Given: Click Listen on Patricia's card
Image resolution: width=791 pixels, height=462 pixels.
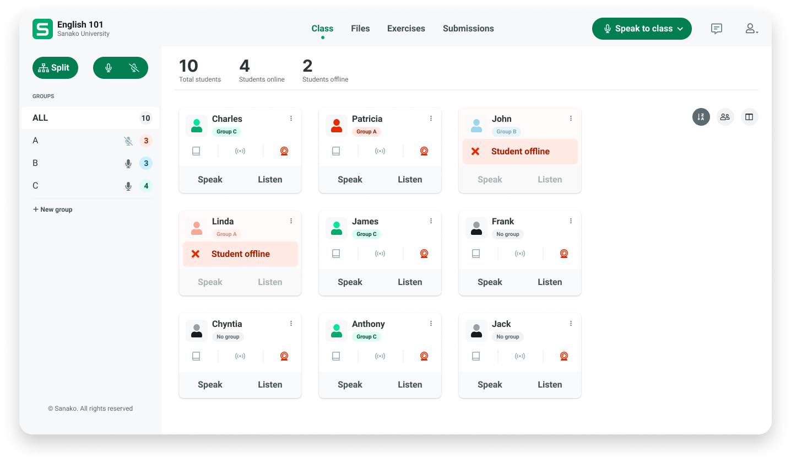Looking at the screenshot, I should click(x=410, y=180).
